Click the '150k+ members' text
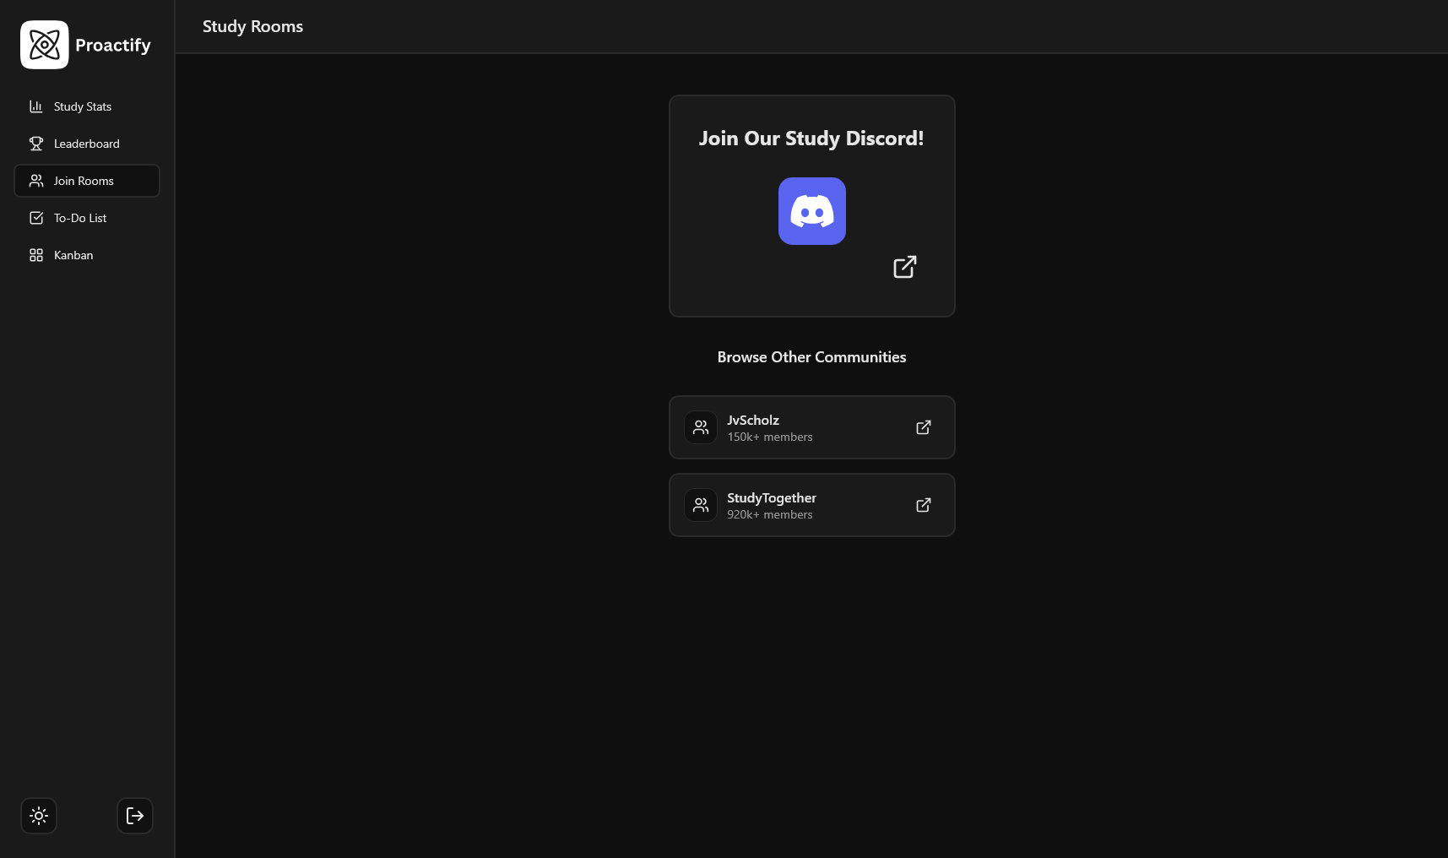The image size is (1448, 858). 770,437
